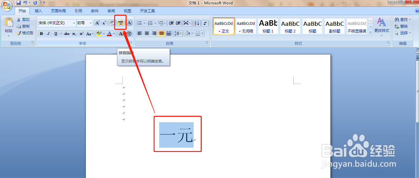Open the 审阅 ribbon tab

click(111, 11)
